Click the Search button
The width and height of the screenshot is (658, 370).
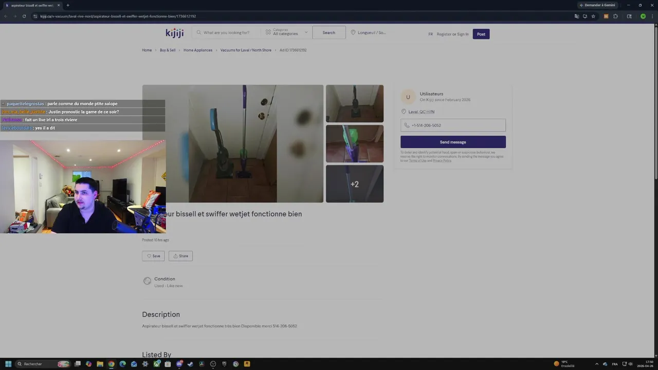tap(329, 32)
